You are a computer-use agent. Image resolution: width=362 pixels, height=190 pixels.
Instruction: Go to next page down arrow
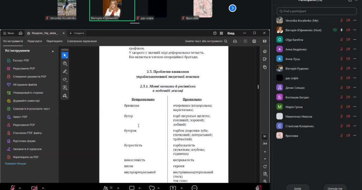pos(265,159)
